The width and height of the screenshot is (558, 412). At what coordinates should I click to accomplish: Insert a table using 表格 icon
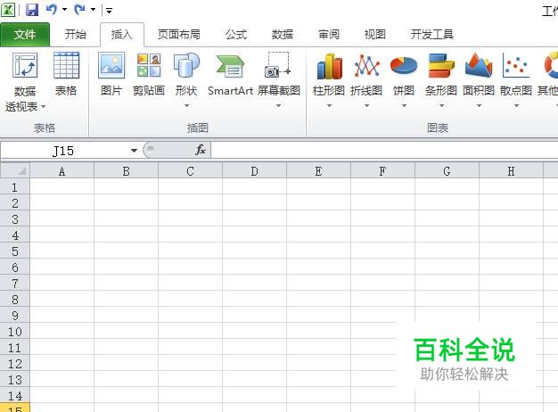pyautogui.click(x=66, y=65)
